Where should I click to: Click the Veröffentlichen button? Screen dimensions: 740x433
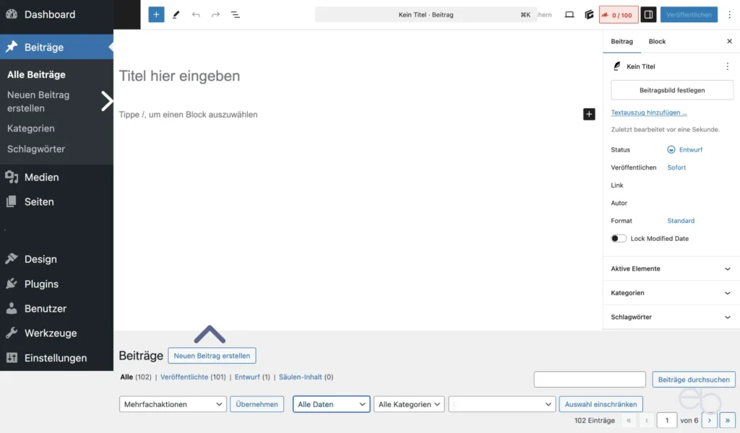click(689, 14)
